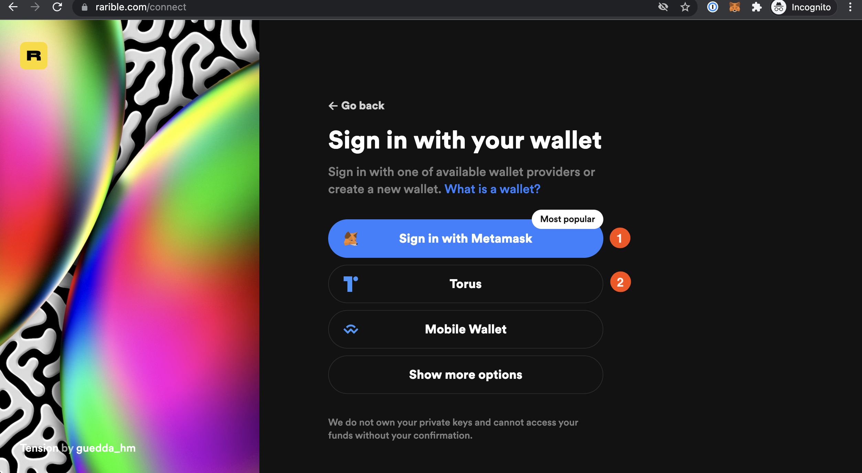Click the yellow Rarible logo
862x473 pixels.
point(34,56)
